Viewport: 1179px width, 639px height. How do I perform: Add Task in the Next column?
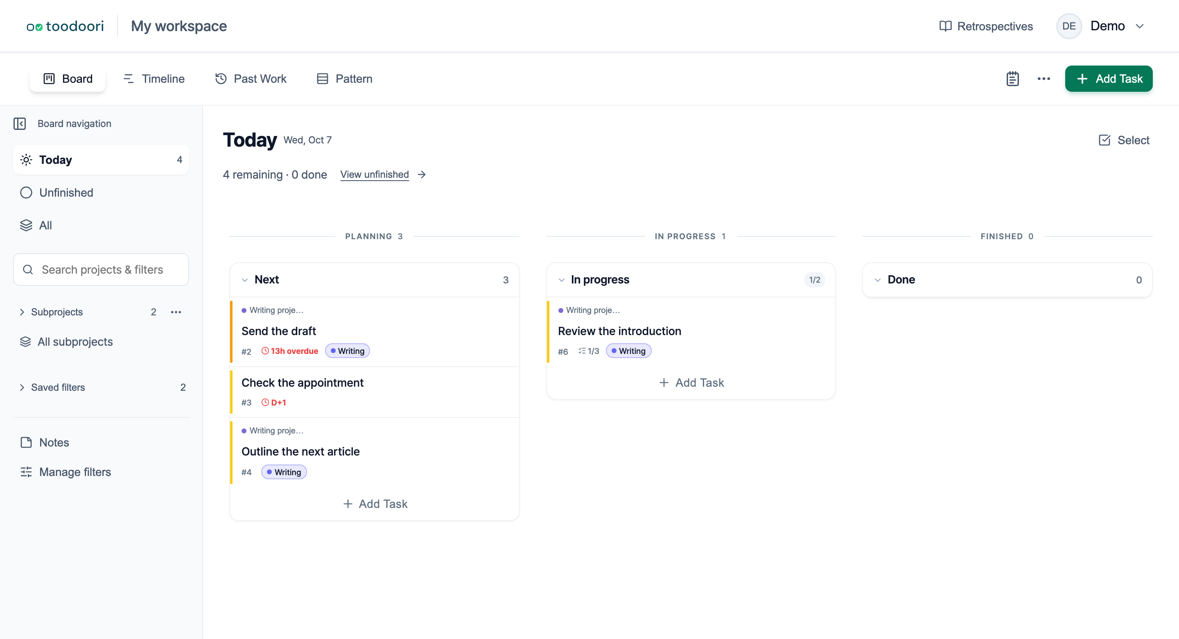coord(375,504)
